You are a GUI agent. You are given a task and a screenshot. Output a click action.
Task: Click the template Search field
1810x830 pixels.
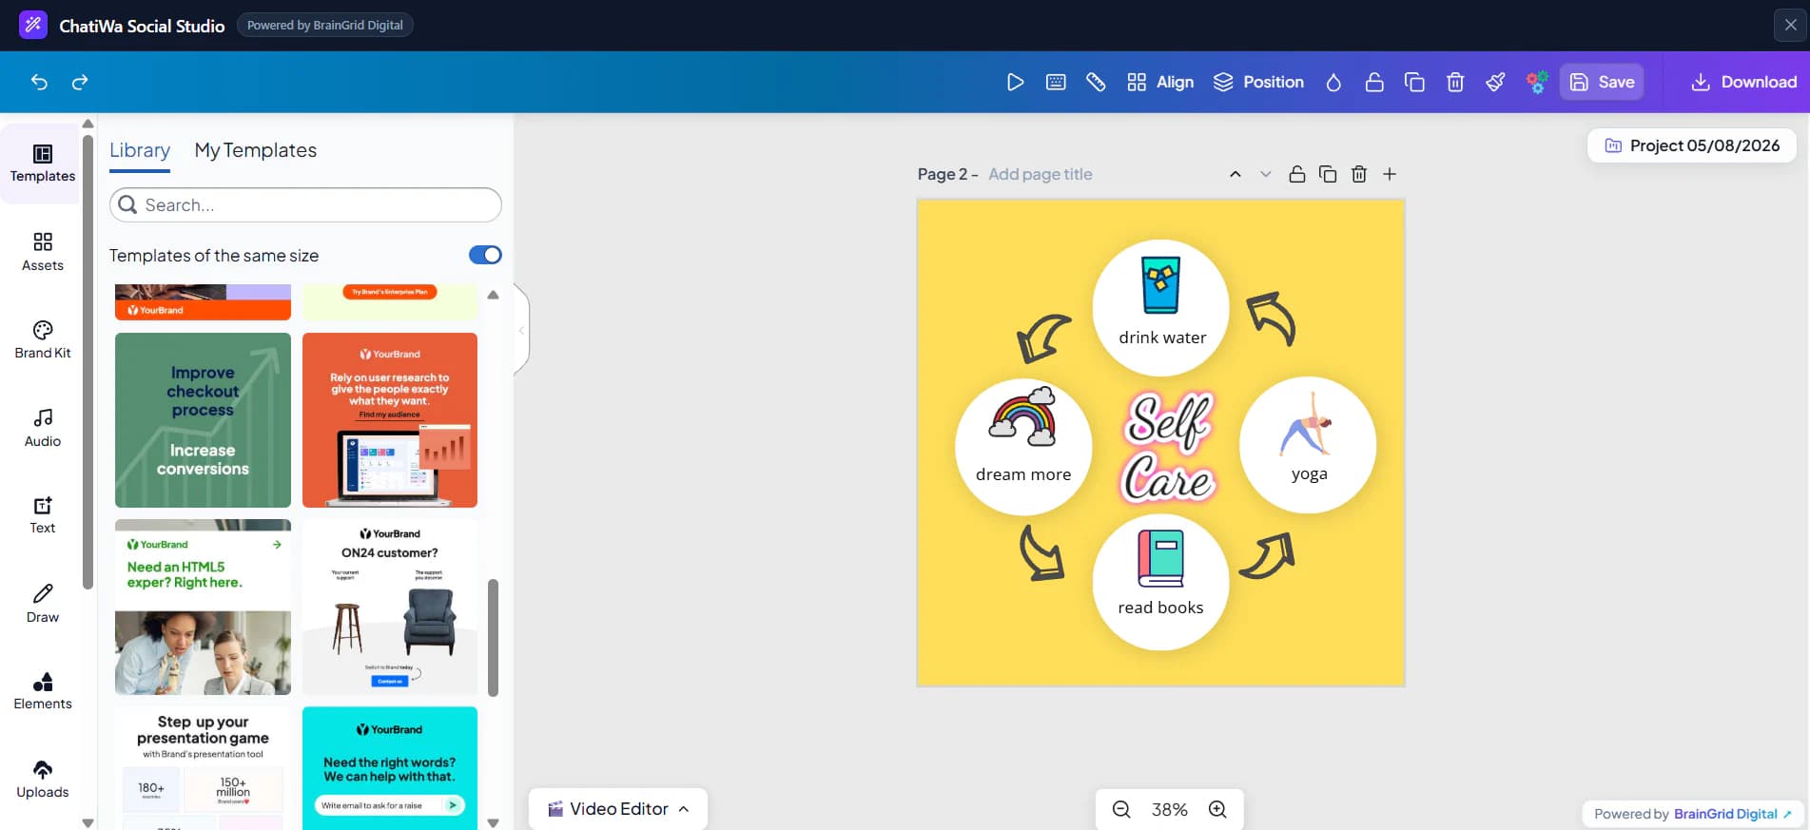[305, 204]
